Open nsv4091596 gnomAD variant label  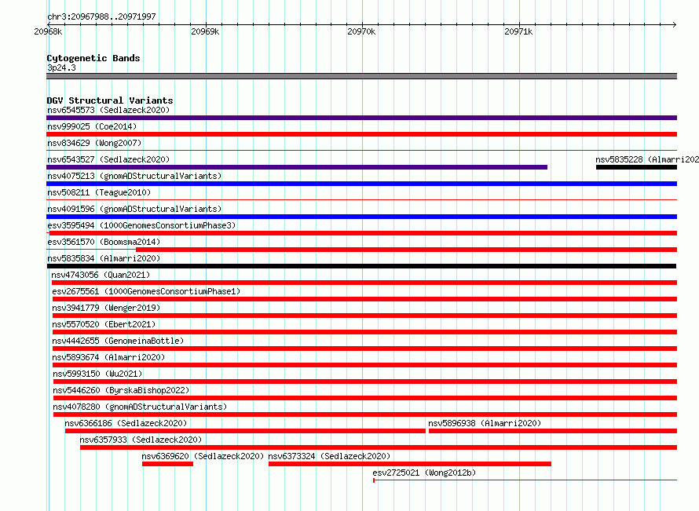click(x=134, y=209)
